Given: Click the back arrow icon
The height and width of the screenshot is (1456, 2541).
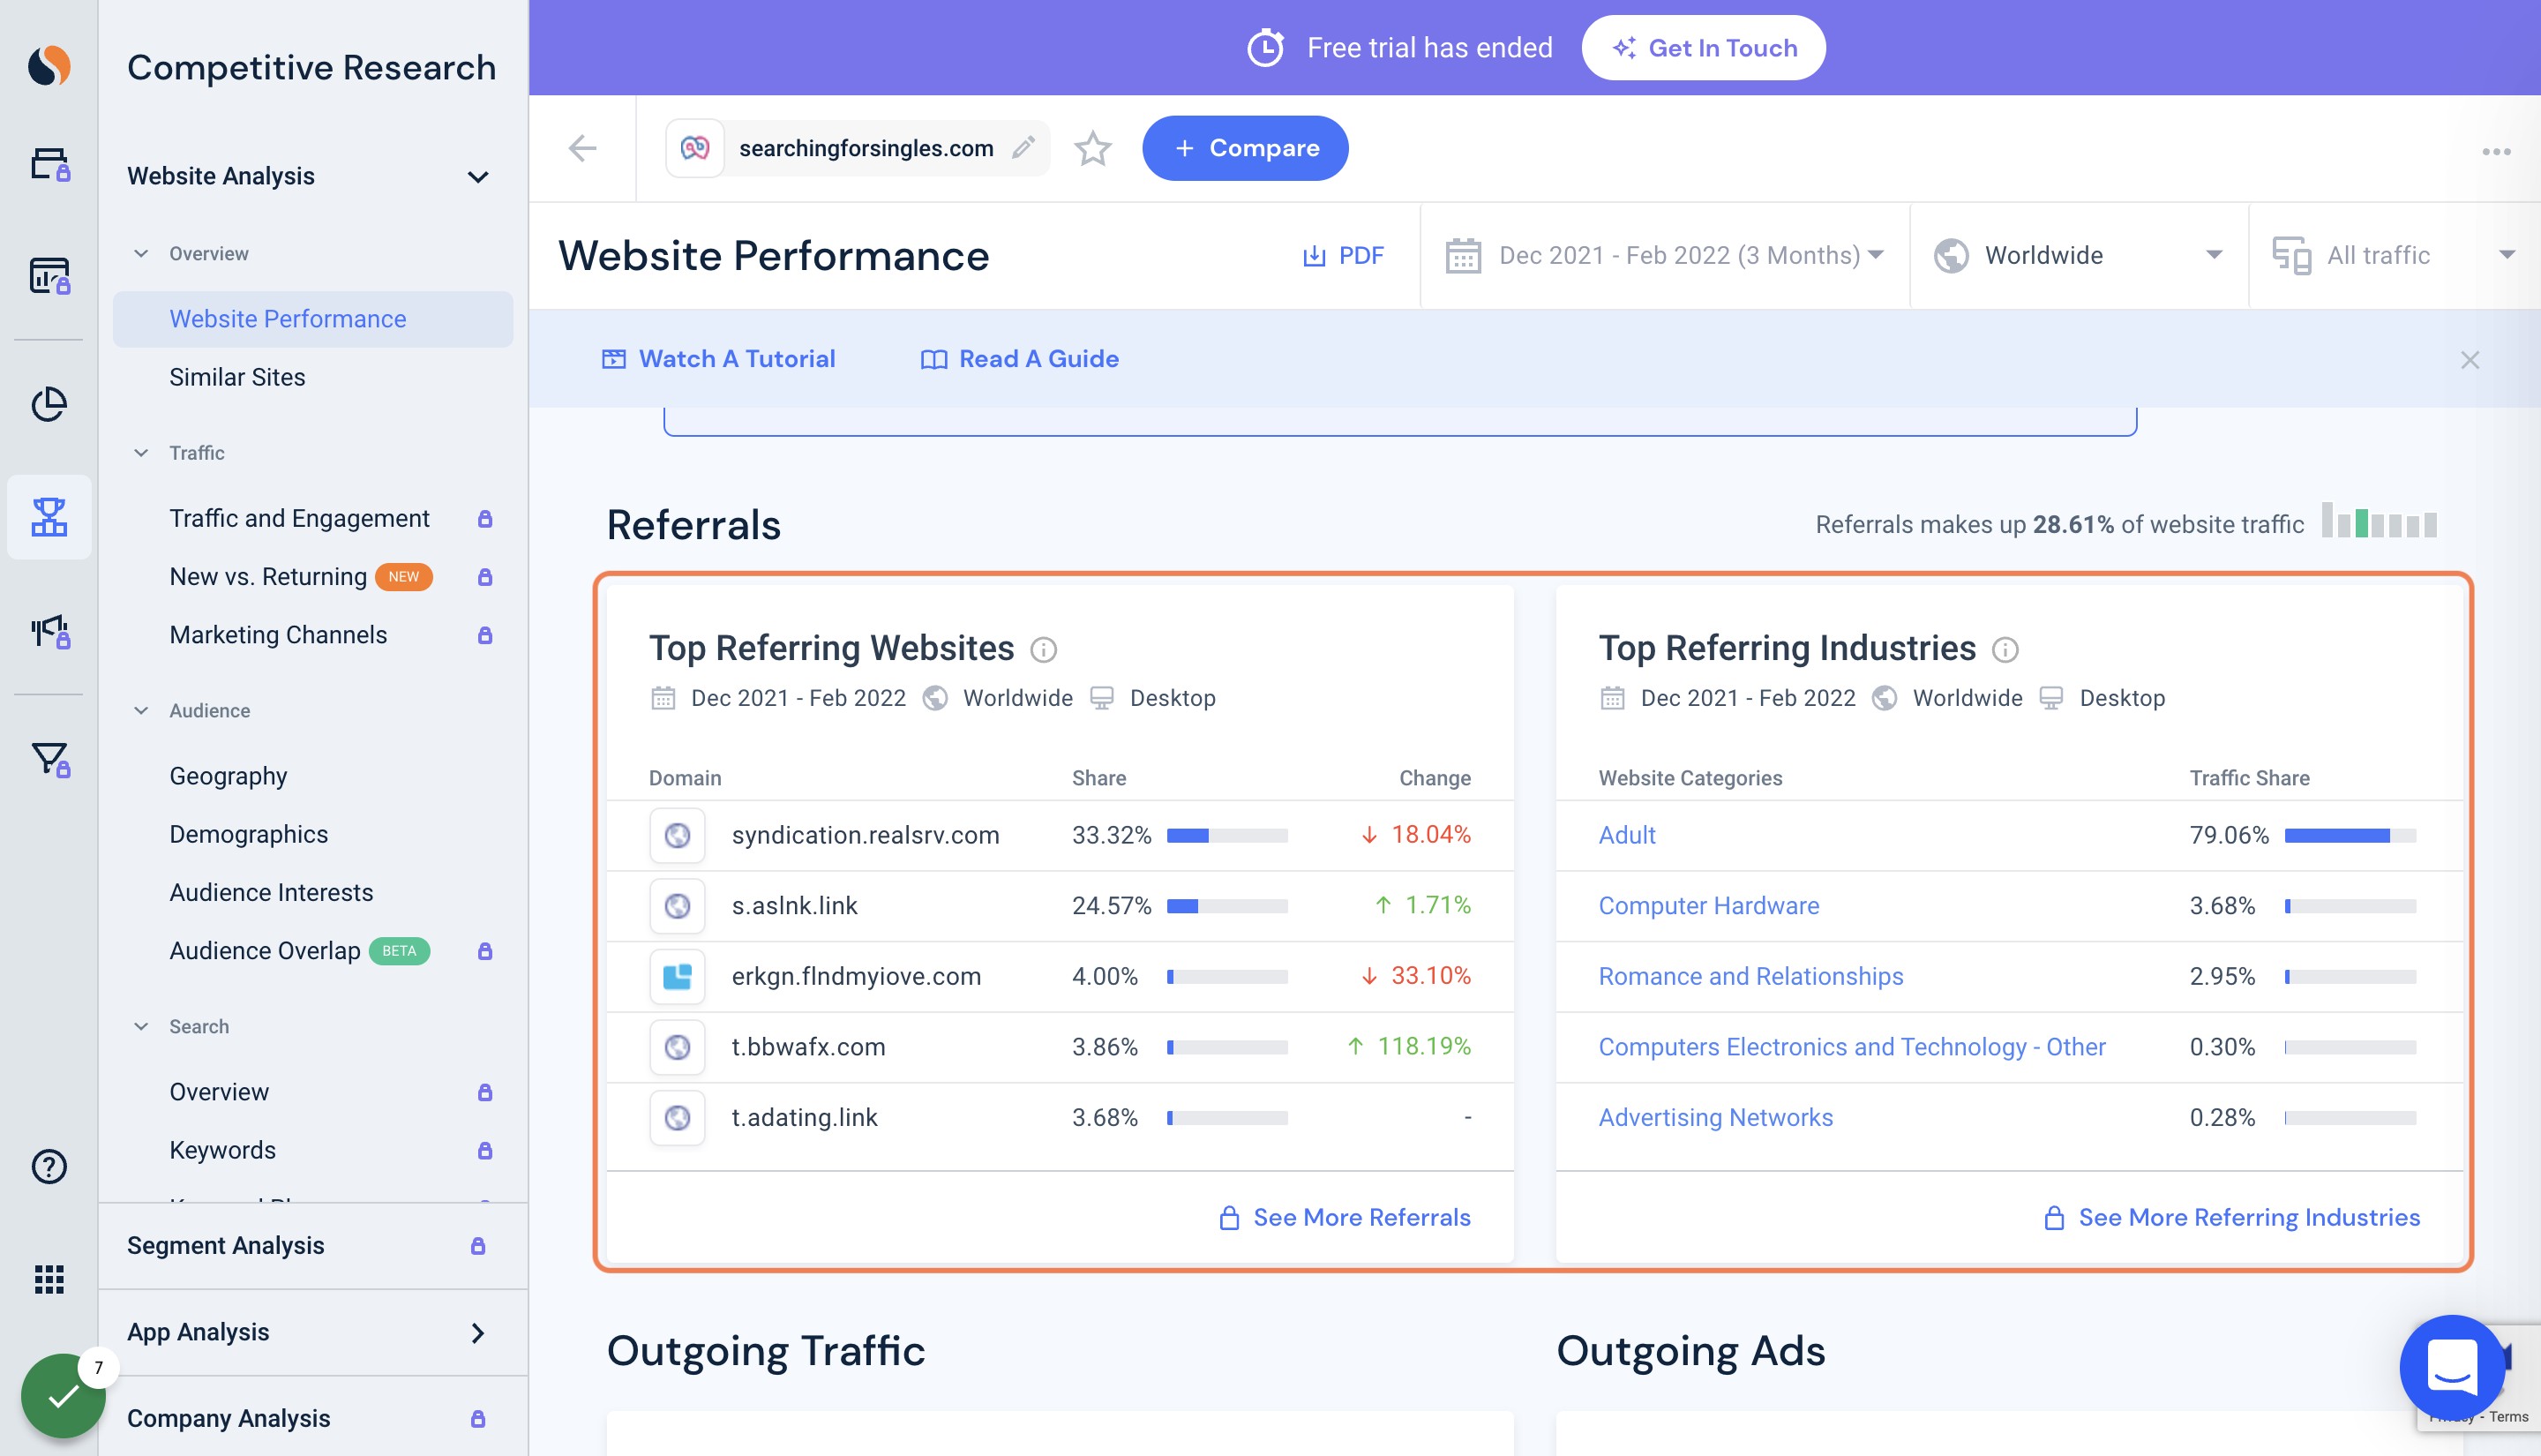Looking at the screenshot, I should 583,148.
